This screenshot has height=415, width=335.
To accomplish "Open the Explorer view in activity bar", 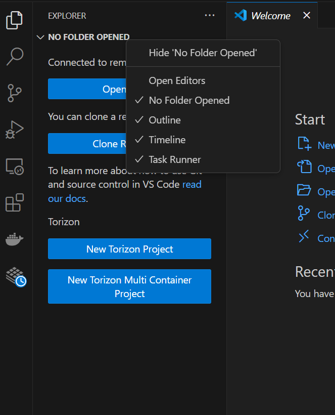I will point(14,20).
